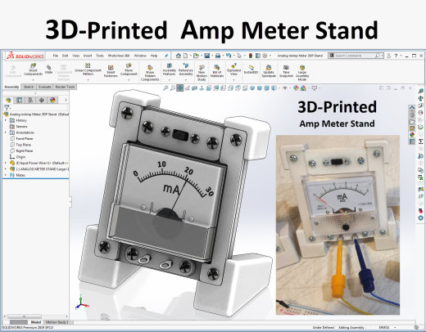Expand the History tree node
426x332 pixels.
point(6,120)
